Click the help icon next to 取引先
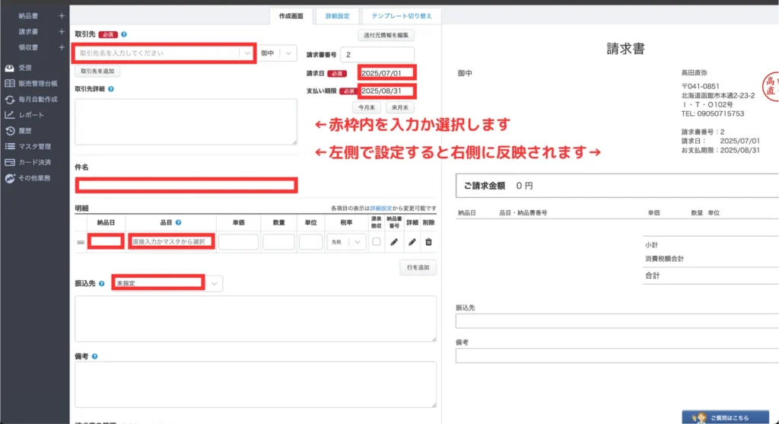This screenshot has height=424, width=779. coord(124,34)
